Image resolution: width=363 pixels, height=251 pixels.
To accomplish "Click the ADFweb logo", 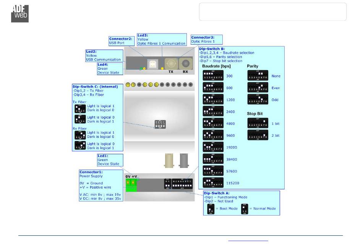I will tap(19, 13).
